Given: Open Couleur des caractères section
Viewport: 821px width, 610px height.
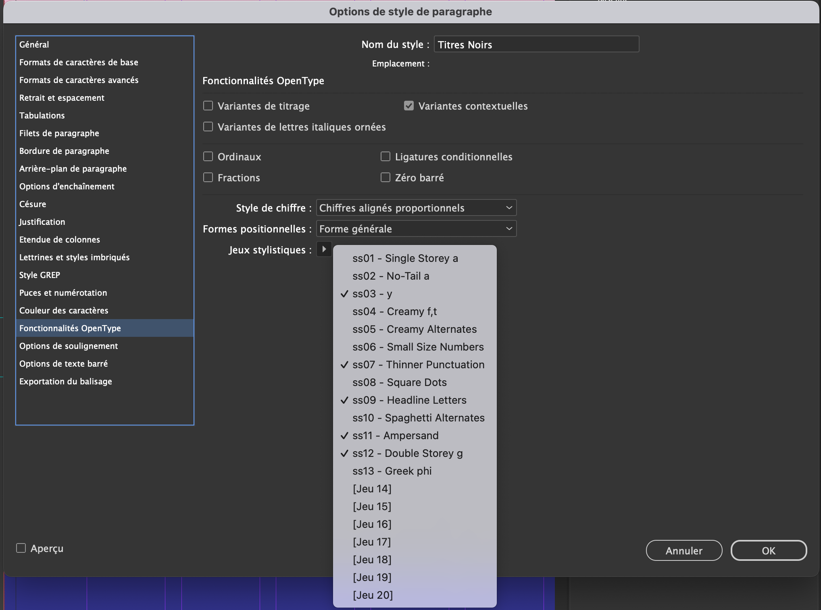Looking at the screenshot, I should pyautogui.click(x=64, y=311).
